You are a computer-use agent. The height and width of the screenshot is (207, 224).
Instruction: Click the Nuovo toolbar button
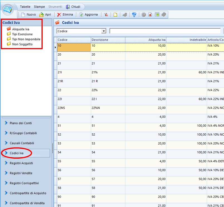(x=28, y=14)
